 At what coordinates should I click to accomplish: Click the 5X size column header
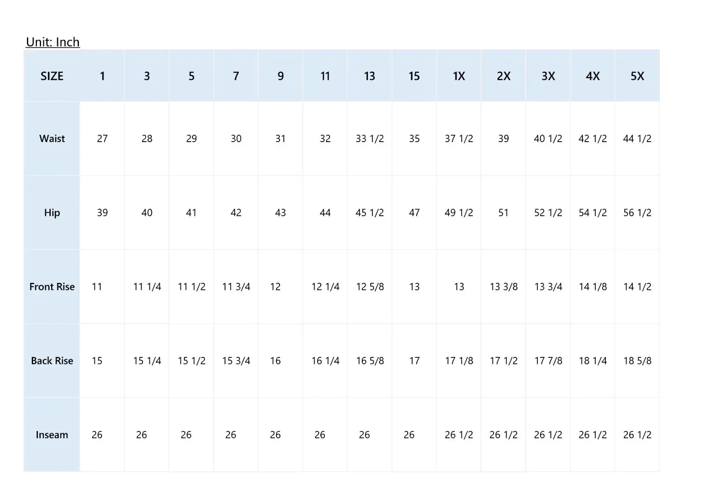click(637, 76)
